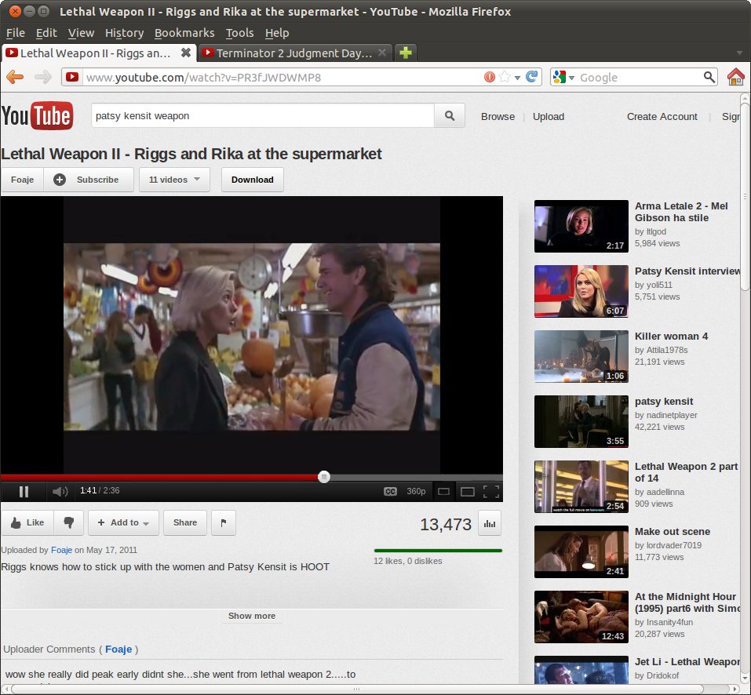
Task: Switch the player to large size
Action: 467,492
